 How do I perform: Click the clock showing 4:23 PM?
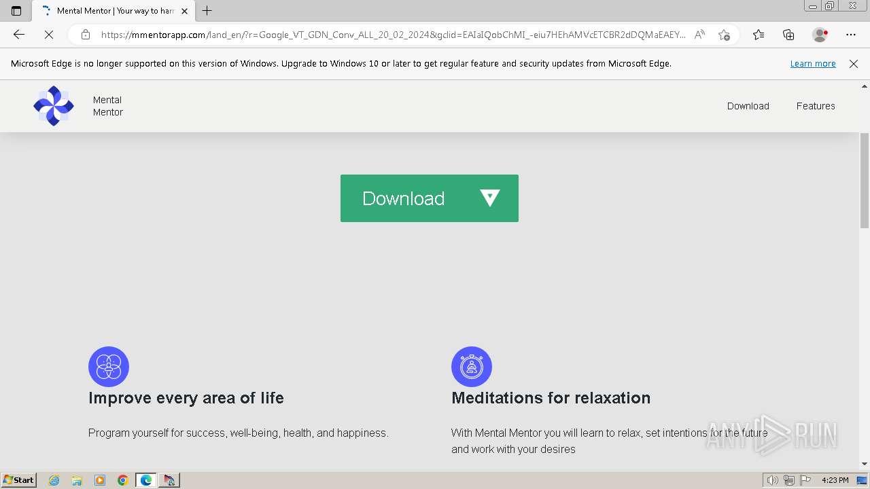(835, 480)
